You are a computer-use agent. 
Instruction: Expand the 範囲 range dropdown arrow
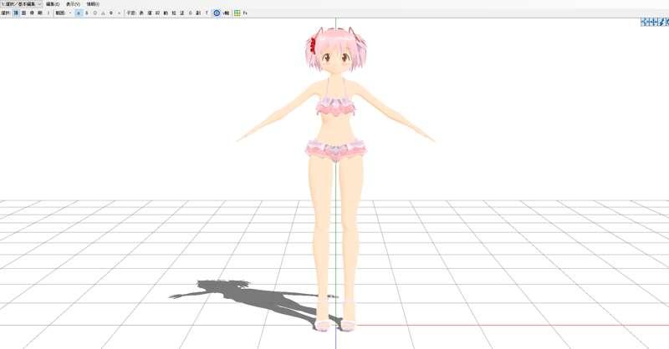(70, 13)
